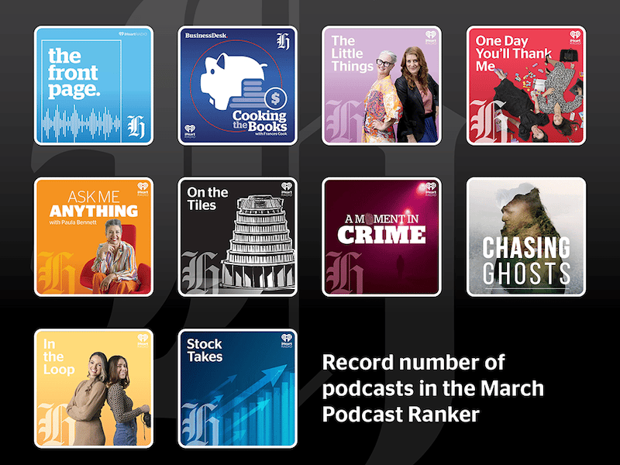Viewport: 620px width, 465px height.
Task: Click the piggy bank icon on Cooking the Books
Action: pyautogui.click(x=233, y=81)
